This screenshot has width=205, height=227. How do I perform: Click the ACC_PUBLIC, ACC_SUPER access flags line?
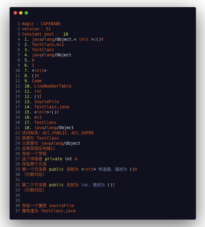[x=58, y=133]
